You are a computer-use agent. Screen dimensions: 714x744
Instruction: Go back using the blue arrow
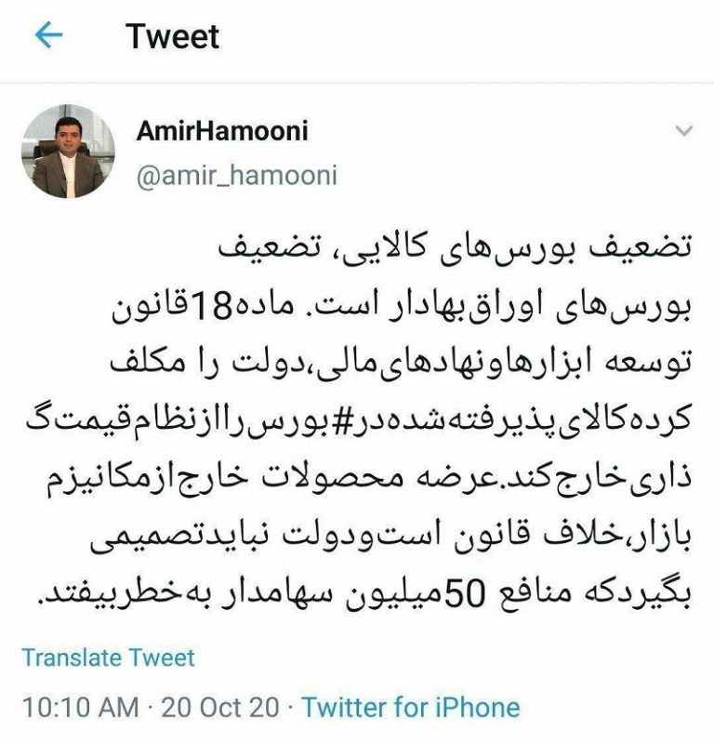(49, 35)
